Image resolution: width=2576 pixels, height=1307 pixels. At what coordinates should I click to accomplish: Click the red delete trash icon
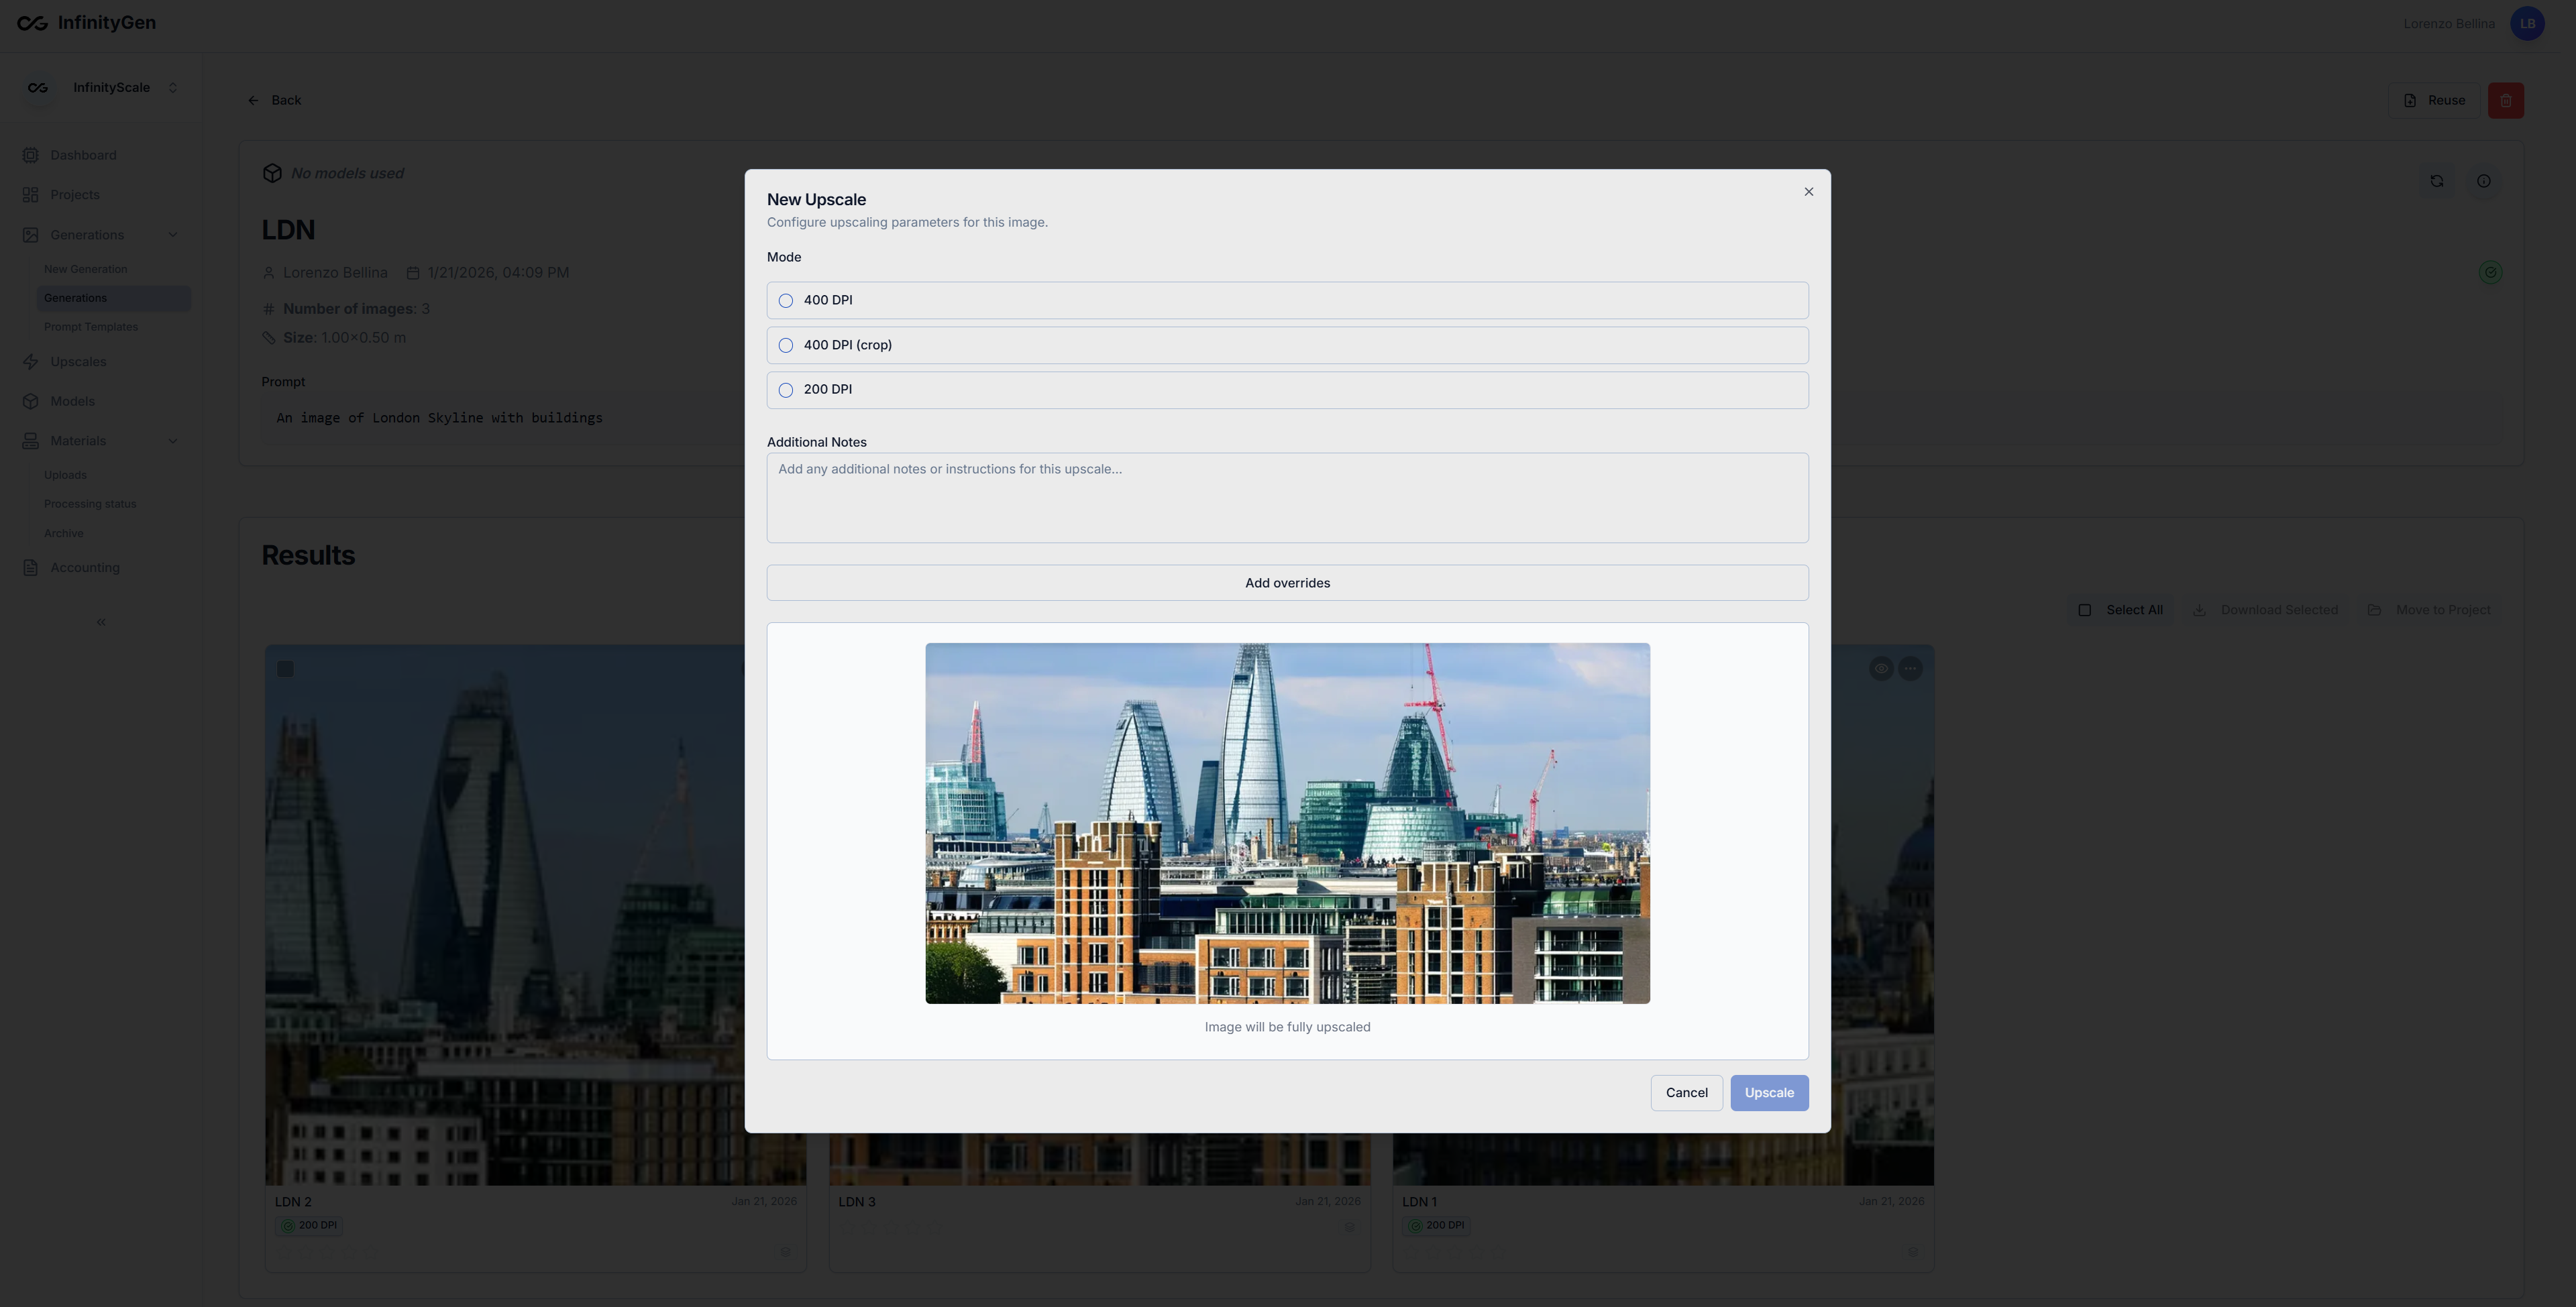[x=2505, y=101]
